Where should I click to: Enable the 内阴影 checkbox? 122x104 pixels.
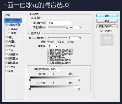click(6, 42)
